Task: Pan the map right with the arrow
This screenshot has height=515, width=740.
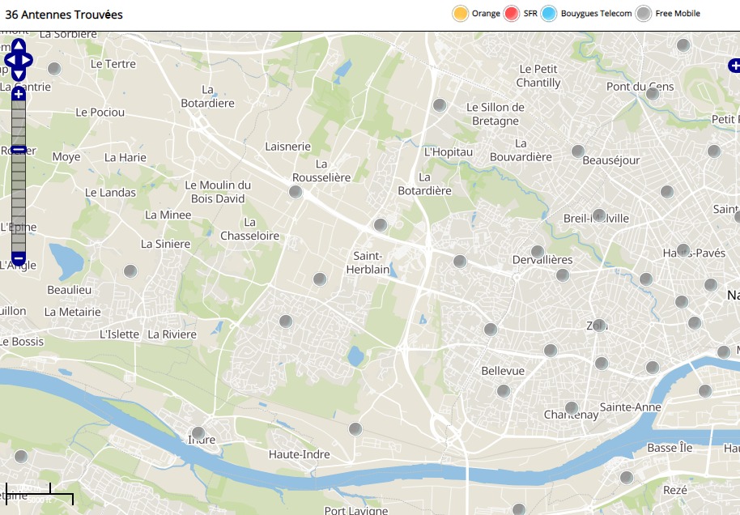Action: tap(28, 60)
